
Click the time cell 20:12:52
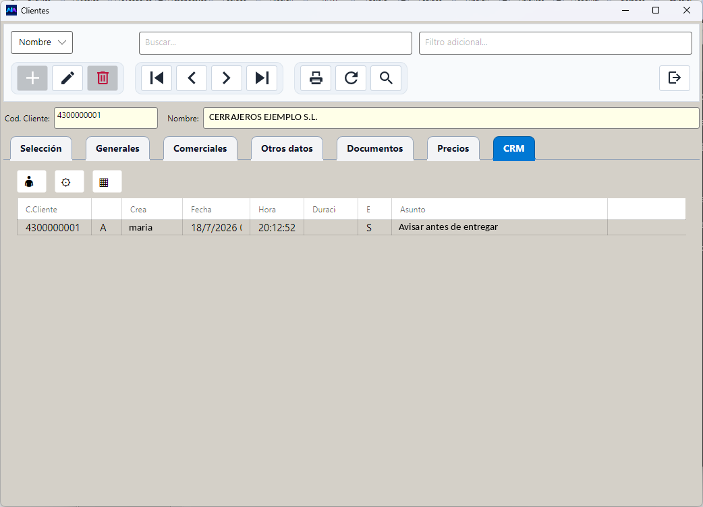pyautogui.click(x=277, y=227)
